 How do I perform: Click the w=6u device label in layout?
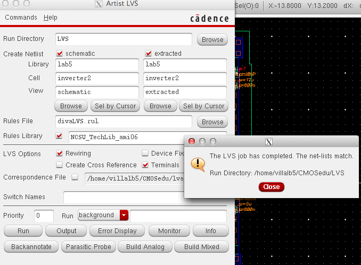[245, 204]
